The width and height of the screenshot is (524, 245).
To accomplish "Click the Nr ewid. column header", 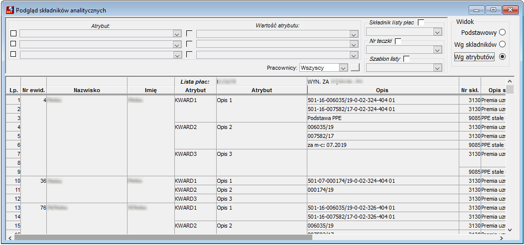I will 34,90.
